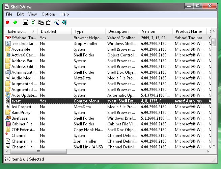The width and height of the screenshot is (221, 169).
Task: Click the vertical scrollbar up arrow
Action: pyautogui.click(x=214, y=31)
